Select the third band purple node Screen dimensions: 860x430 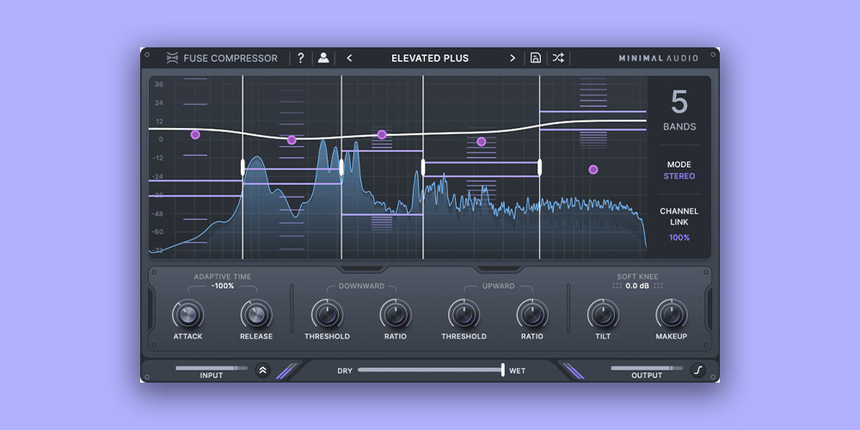(382, 134)
